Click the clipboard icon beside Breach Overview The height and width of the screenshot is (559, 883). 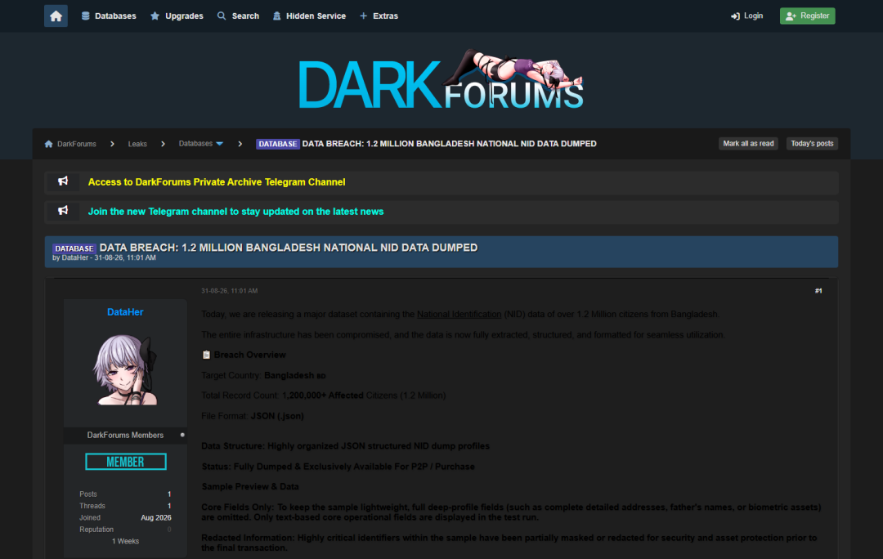(206, 355)
